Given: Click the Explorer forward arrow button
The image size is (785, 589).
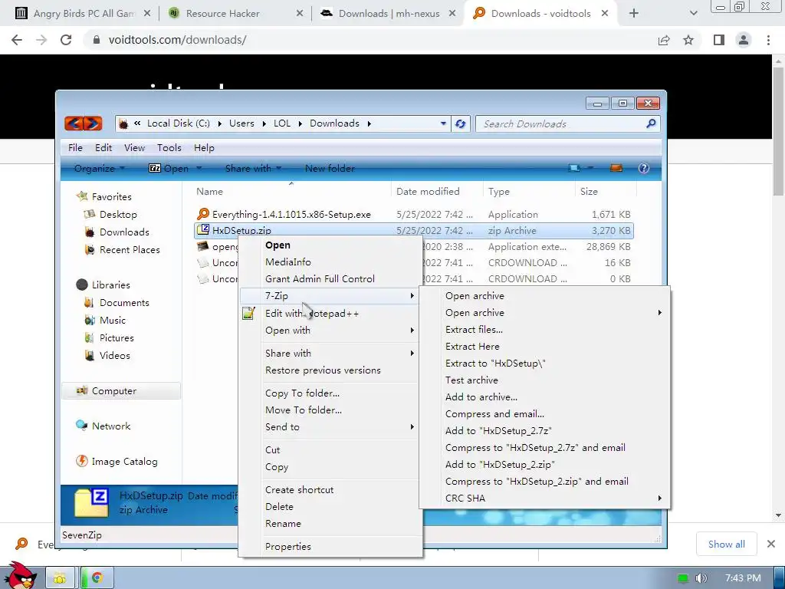Looking at the screenshot, I should click(93, 123).
